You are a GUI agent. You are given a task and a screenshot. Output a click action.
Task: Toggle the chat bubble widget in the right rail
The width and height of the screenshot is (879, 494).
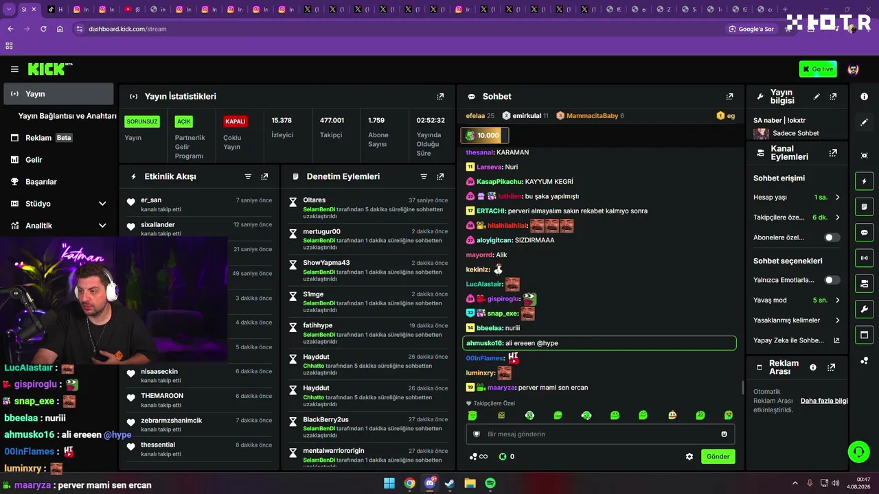[864, 233]
